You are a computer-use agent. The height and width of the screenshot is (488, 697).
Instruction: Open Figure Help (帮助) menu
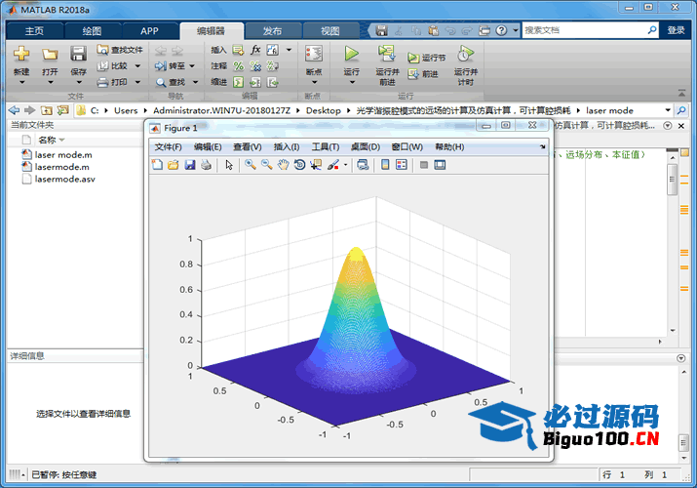449,146
